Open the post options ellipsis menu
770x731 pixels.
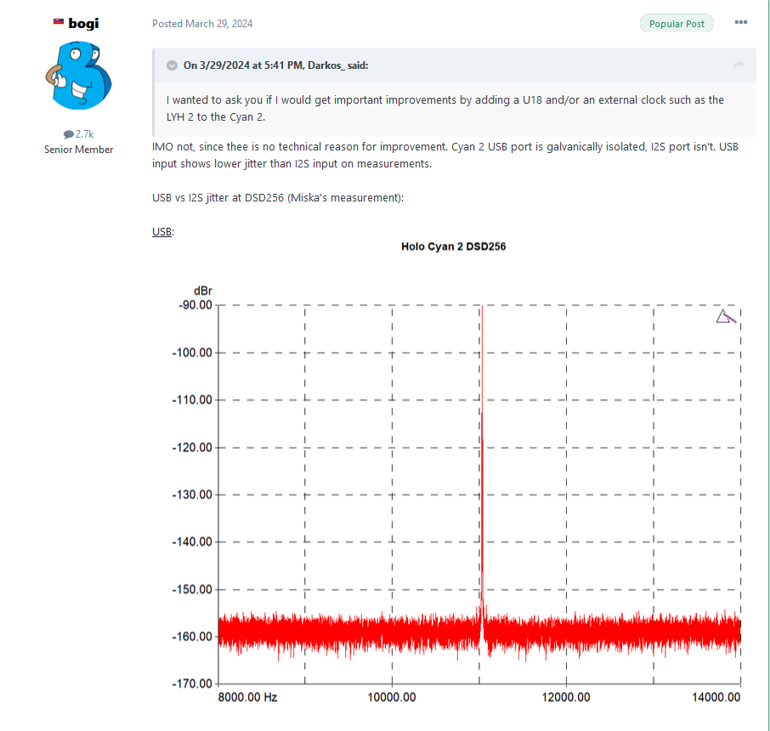[740, 22]
